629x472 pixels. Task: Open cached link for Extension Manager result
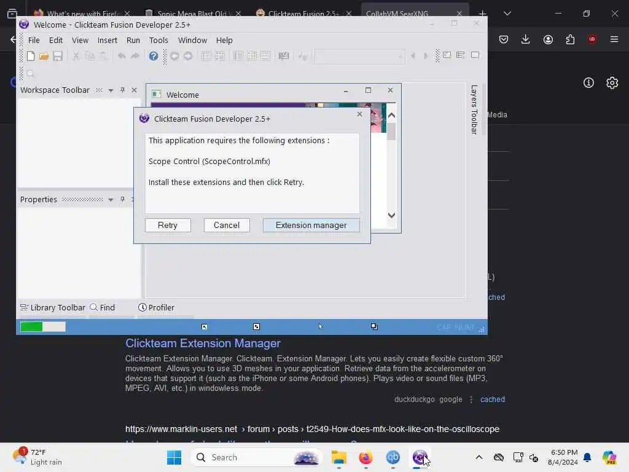tap(493, 399)
